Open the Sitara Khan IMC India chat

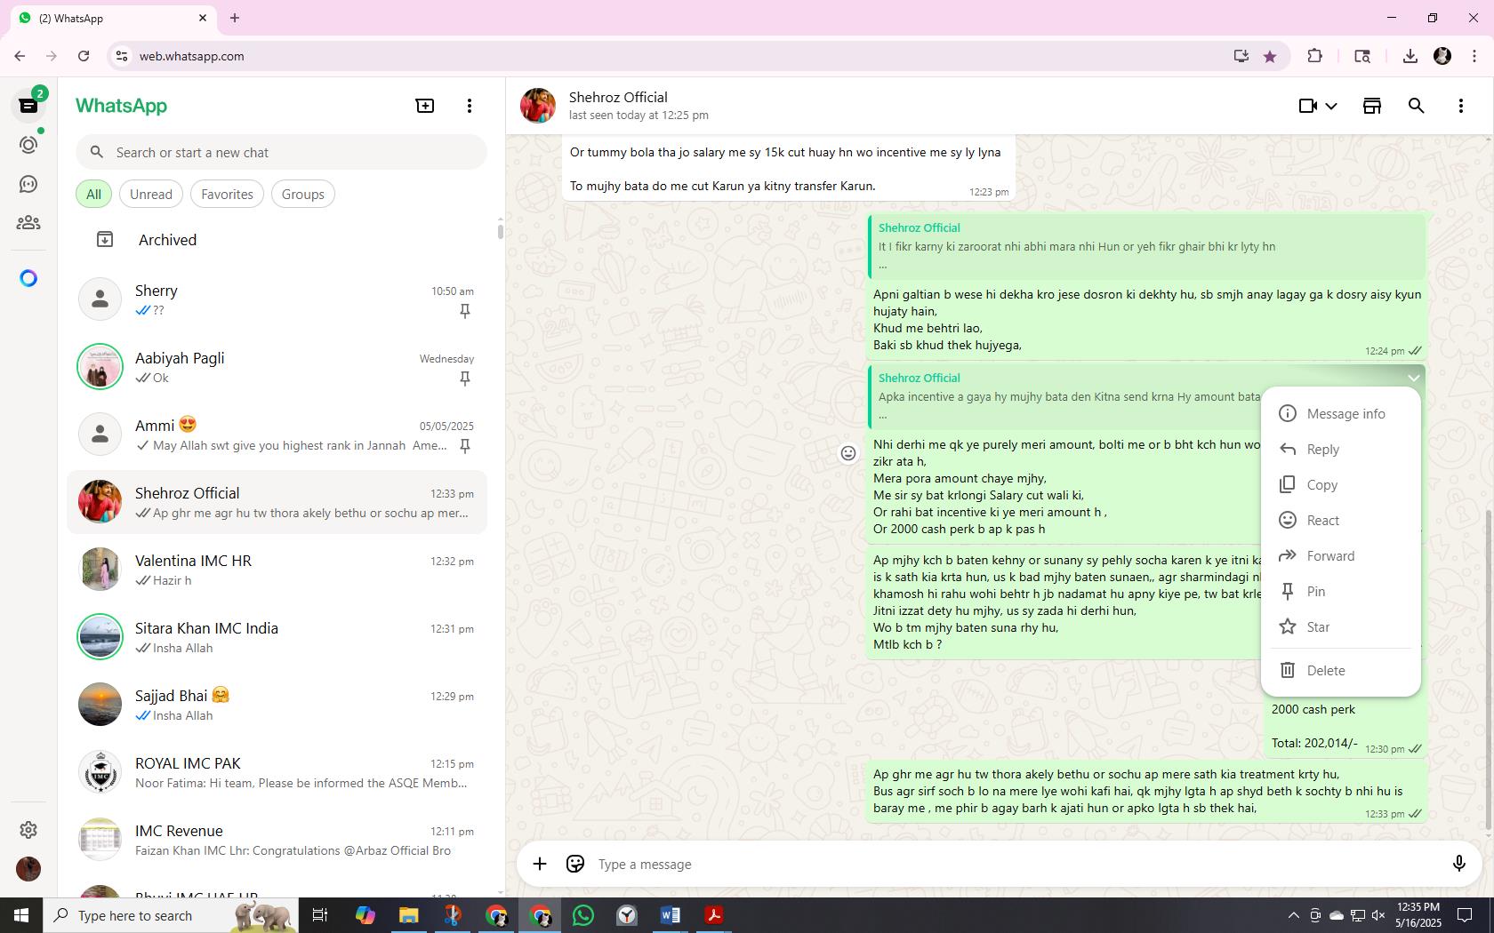[277, 637]
